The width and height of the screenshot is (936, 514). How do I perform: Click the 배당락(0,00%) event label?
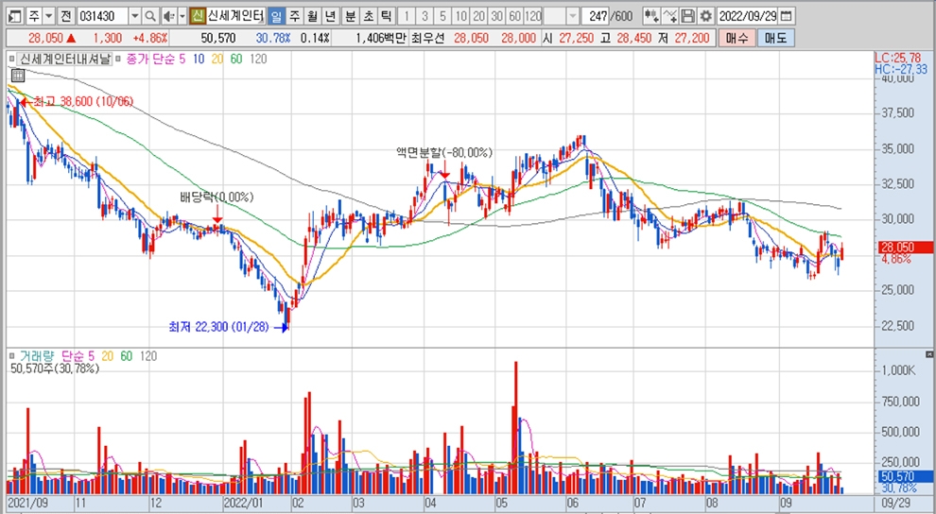pos(217,197)
